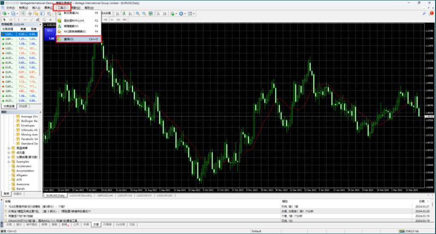Switch to the USDCHF,Monthly chart tab

[x=81, y=195]
